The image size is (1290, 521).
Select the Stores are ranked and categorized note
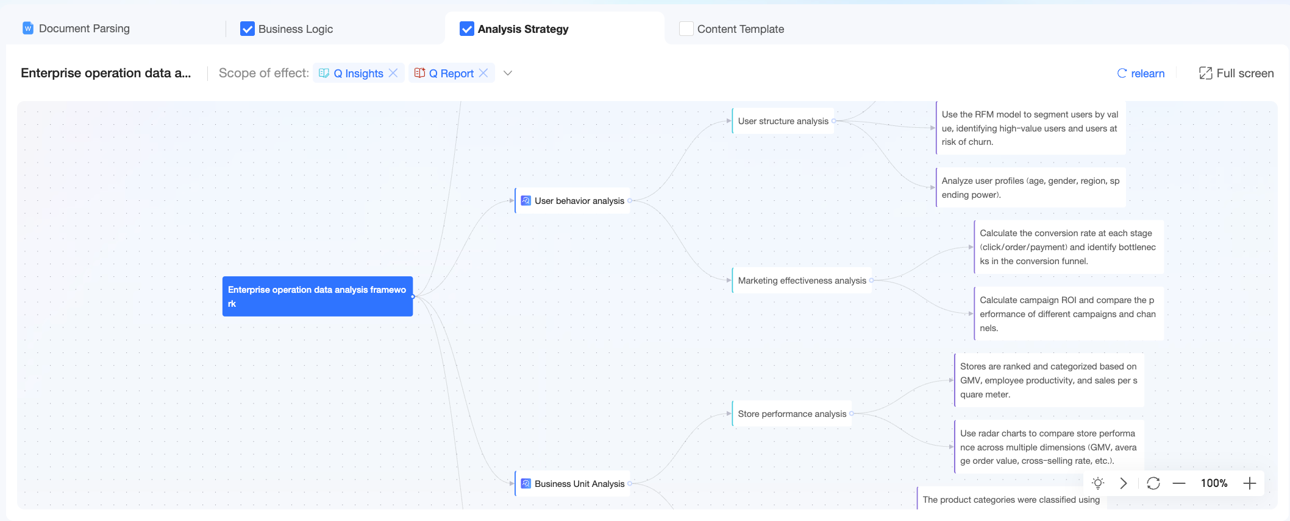pos(1049,380)
